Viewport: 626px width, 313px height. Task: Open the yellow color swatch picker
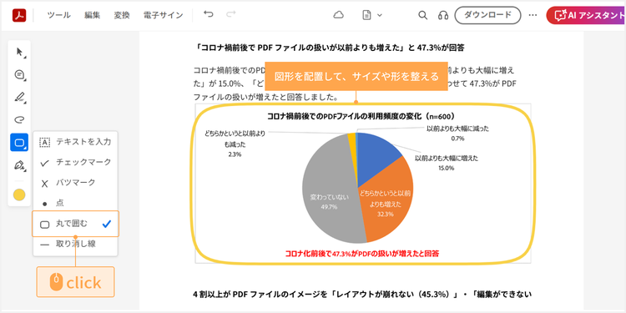pyautogui.click(x=19, y=194)
